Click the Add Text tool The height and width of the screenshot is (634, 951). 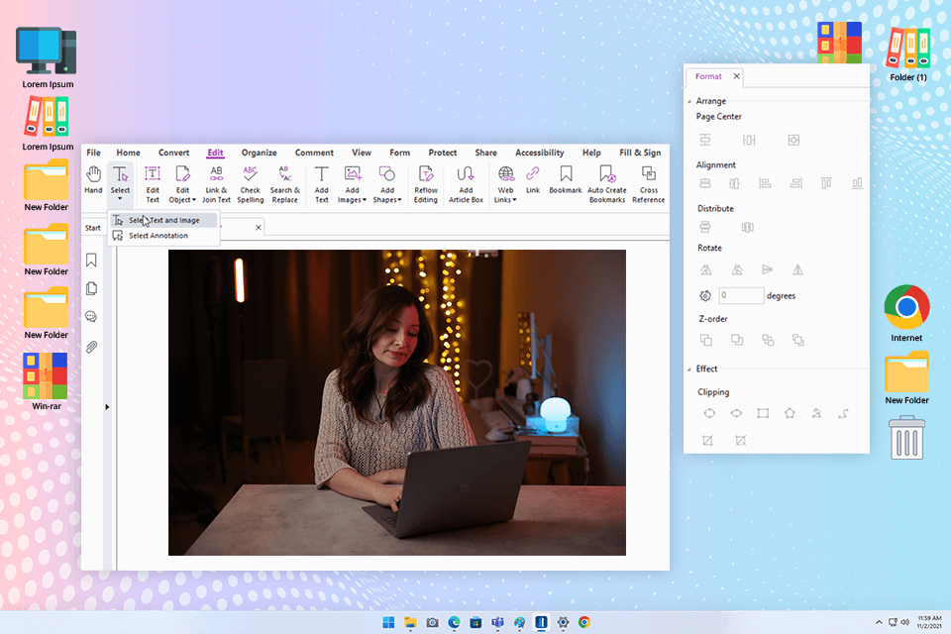(x=321, y=184)
